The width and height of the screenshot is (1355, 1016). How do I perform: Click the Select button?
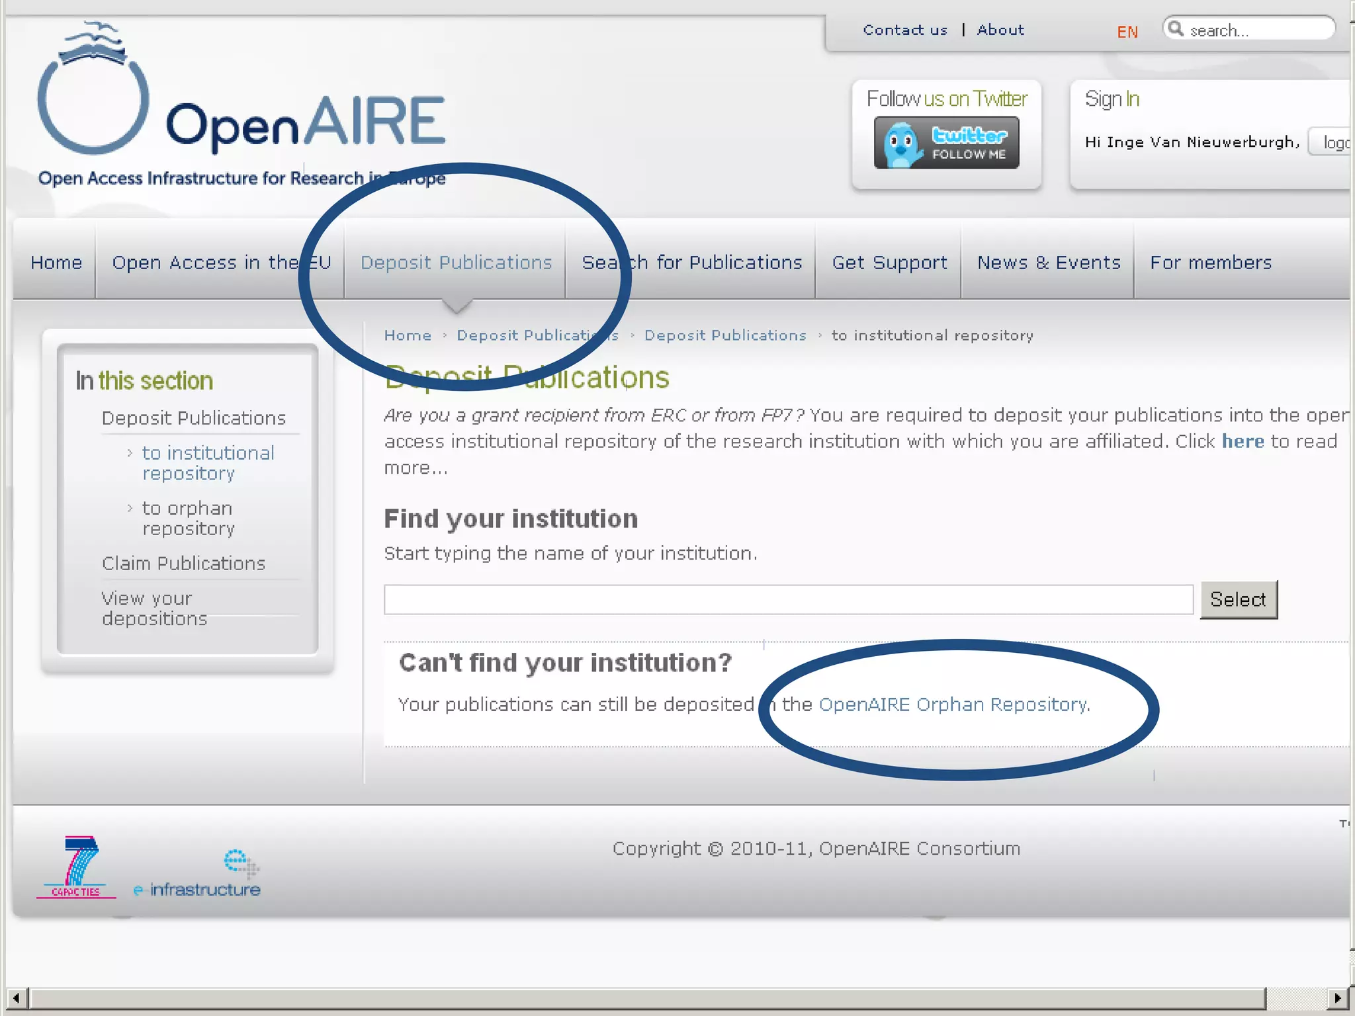[x=1239, y=599]
